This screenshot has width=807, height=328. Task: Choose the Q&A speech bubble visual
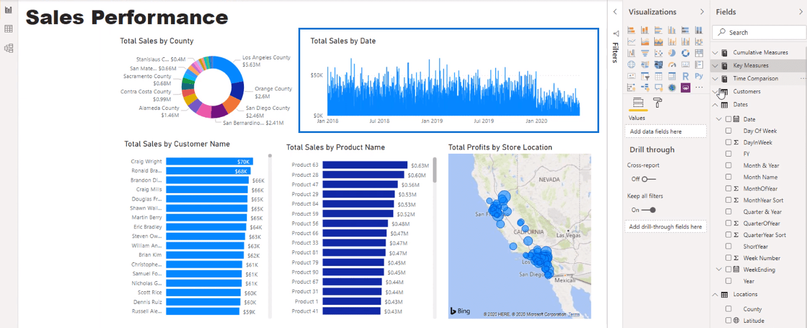(x=658, y=87)
